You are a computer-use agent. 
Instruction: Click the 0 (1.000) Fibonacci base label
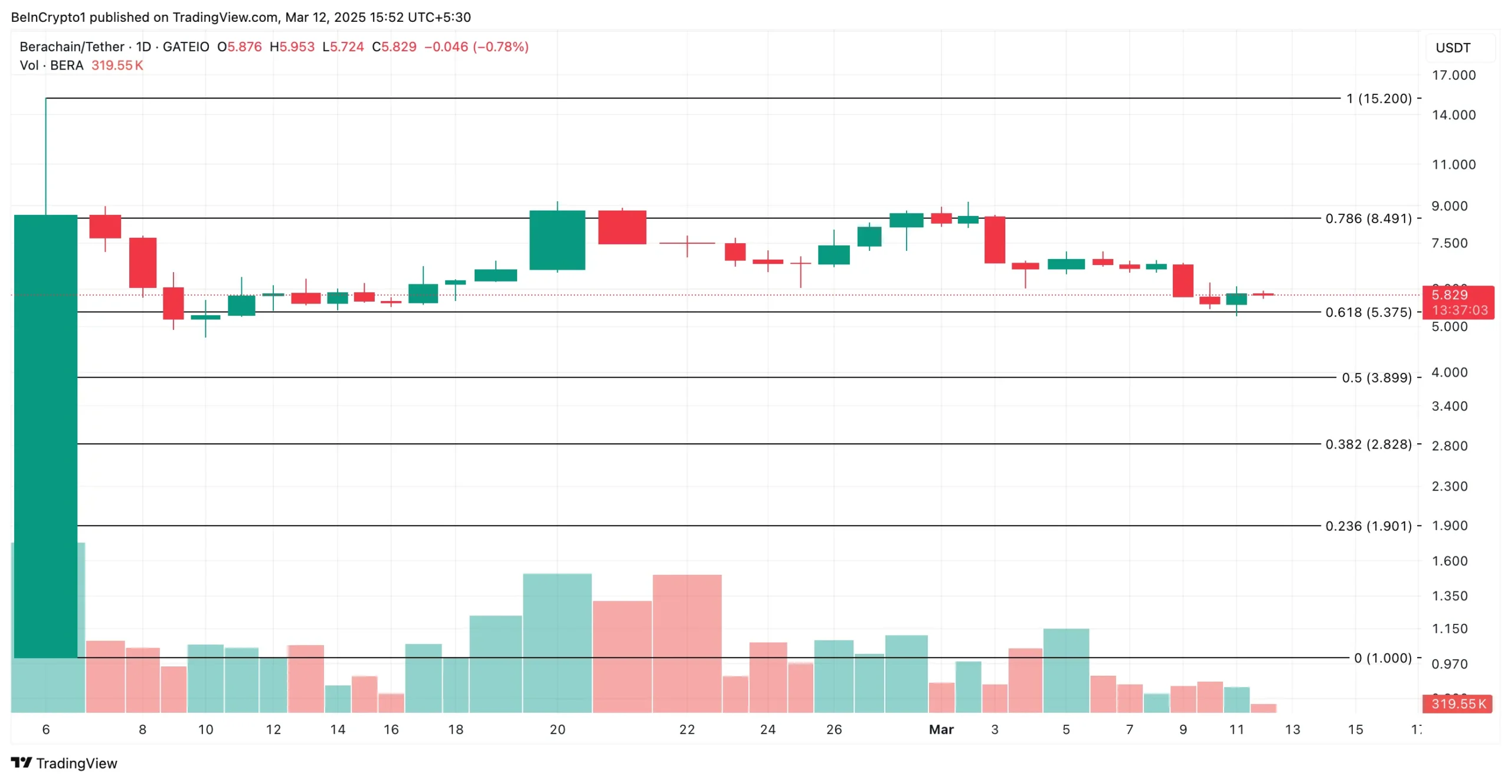click(x=1382, y=658)
